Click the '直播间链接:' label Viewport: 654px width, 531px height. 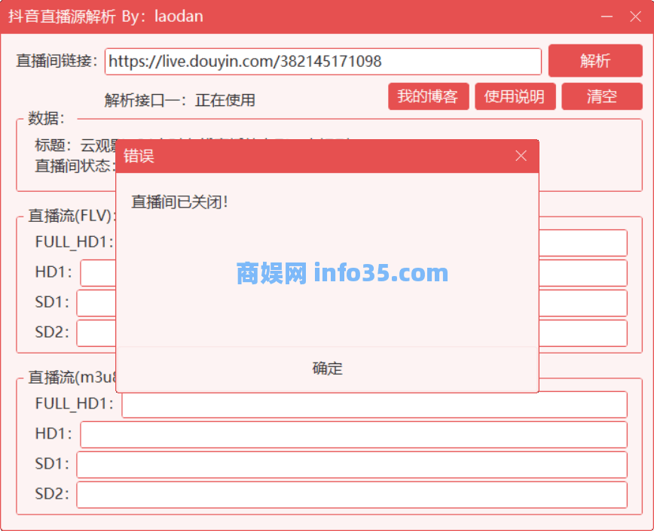[57, 61]
